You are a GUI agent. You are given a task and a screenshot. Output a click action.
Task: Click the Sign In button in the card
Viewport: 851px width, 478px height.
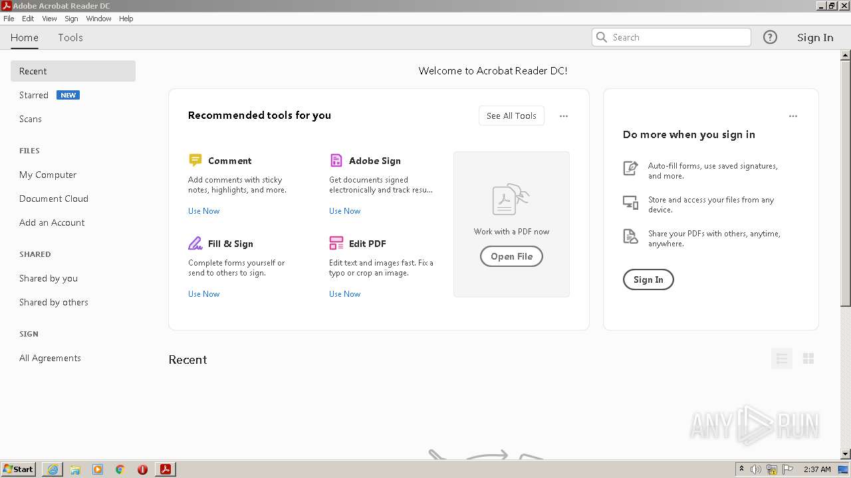648,279
